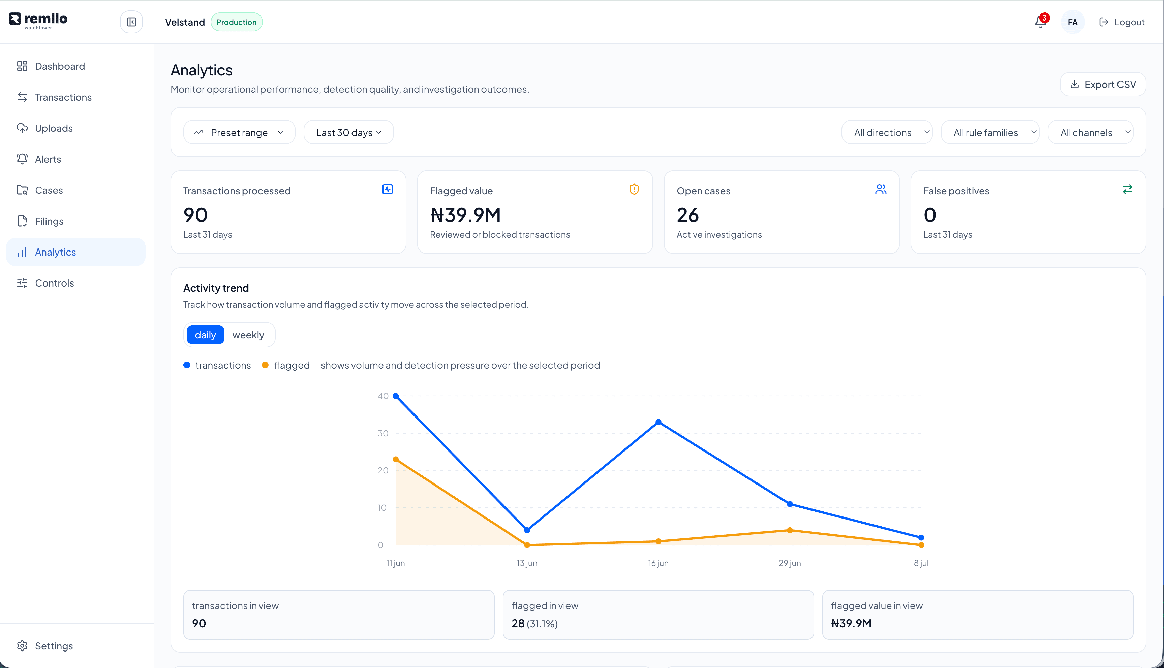The height and width of the screenshot is (668, 1164).
Task: Click the 'transactions in view' card
Action: point(339,614)
